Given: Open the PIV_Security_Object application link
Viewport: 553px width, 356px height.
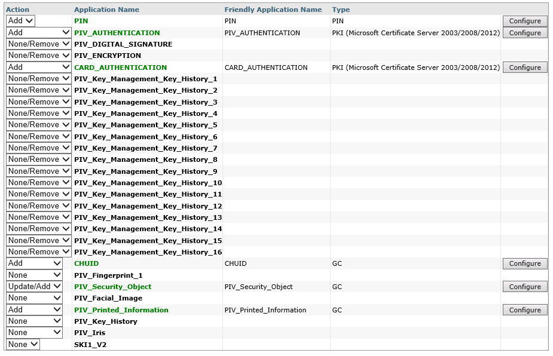Looking at the screenshot, I should pyautogui.click(x=114, y=286).
